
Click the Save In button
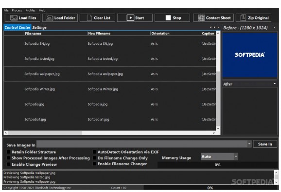click(x=265, y=144)
